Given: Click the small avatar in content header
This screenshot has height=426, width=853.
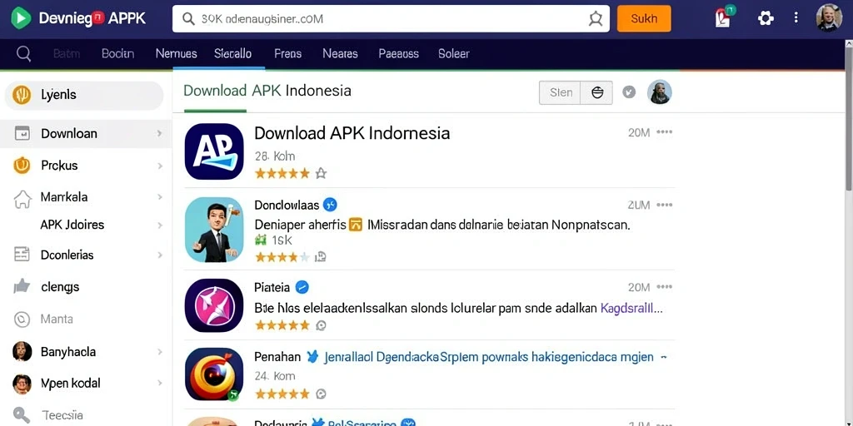Looking at the screenshot, I should coord(660,92).
